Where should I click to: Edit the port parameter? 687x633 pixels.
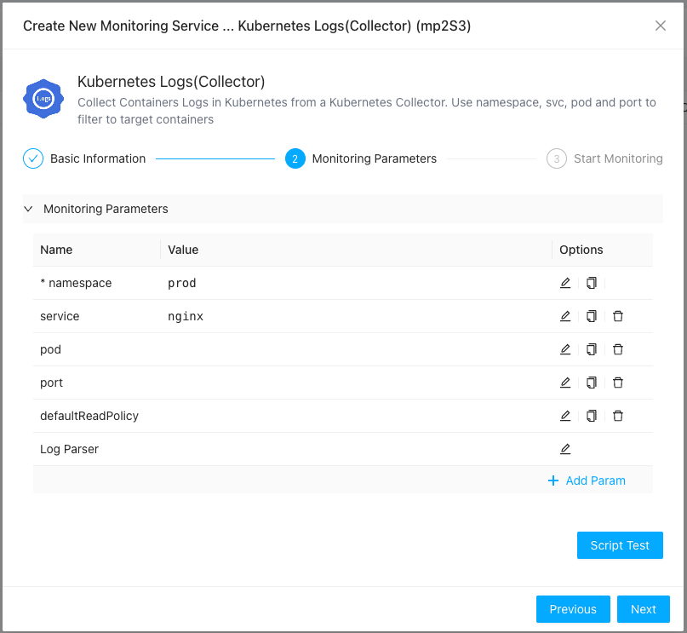coord(565,383)
